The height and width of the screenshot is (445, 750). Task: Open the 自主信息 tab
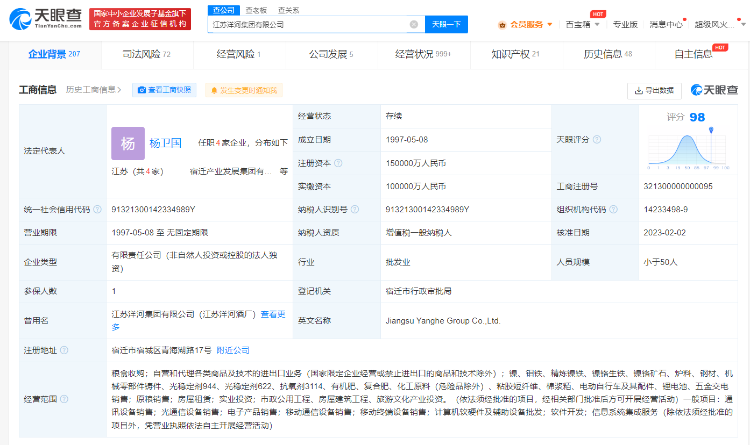point(694,54)
